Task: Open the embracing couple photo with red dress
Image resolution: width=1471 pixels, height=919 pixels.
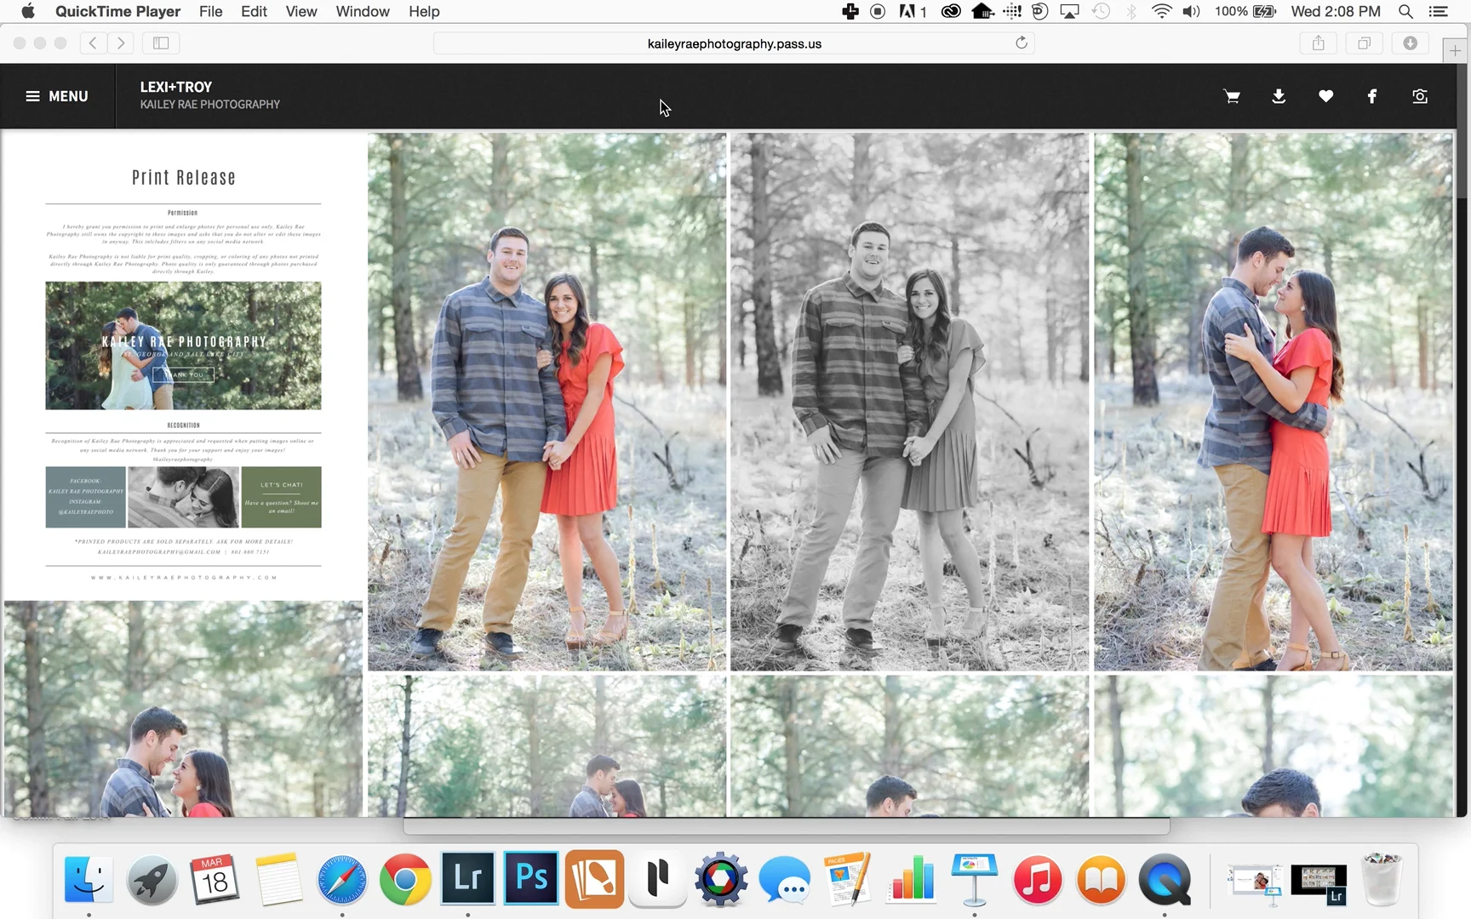Action: click(x=1273, y=402)
